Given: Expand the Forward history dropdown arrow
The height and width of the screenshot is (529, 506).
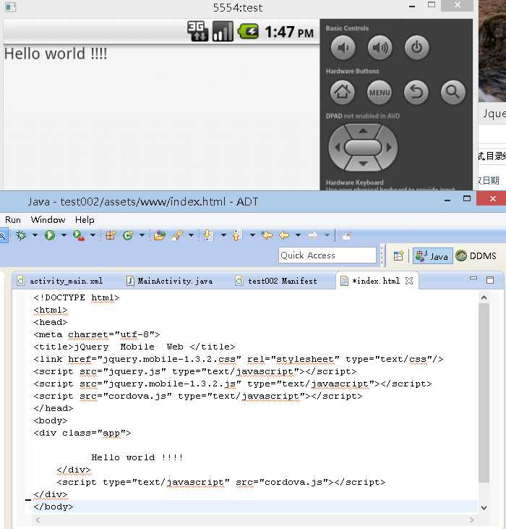Looking at the screenshot, I should coord(327,235).
